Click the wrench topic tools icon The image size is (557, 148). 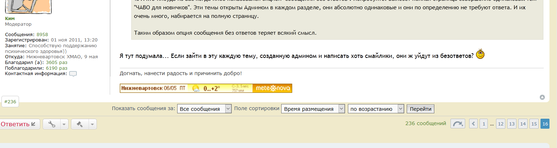pyautogui.click(x=52, y=124)
